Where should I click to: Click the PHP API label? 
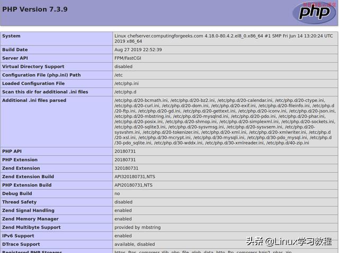tap(12, 151)
